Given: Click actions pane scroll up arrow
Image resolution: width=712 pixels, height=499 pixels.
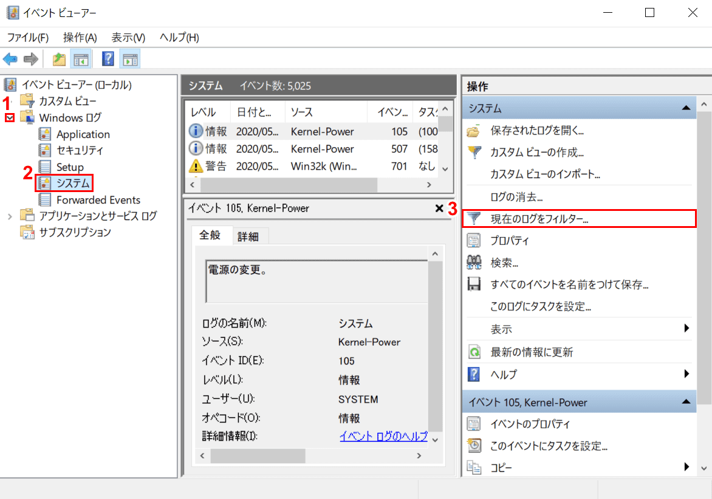Looking at the screenshot, I should pos(704,104).
